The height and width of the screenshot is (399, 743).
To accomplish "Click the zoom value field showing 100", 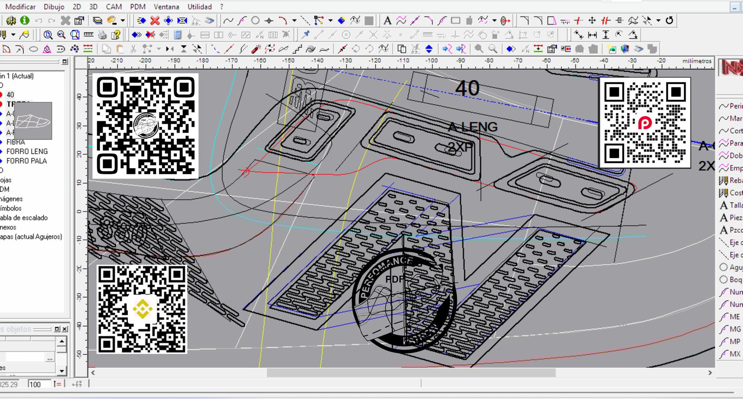I will [39, 384].
